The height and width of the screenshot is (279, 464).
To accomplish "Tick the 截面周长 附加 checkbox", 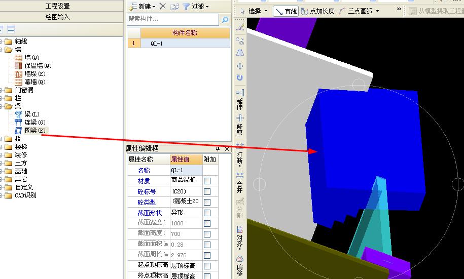I will 207,255.
